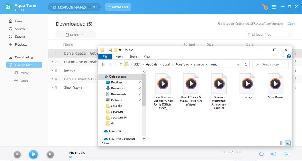
Task: Select Daniel Caesar - Get You file thumbnail
Action: pyautogui.click(x=163, y=91)
